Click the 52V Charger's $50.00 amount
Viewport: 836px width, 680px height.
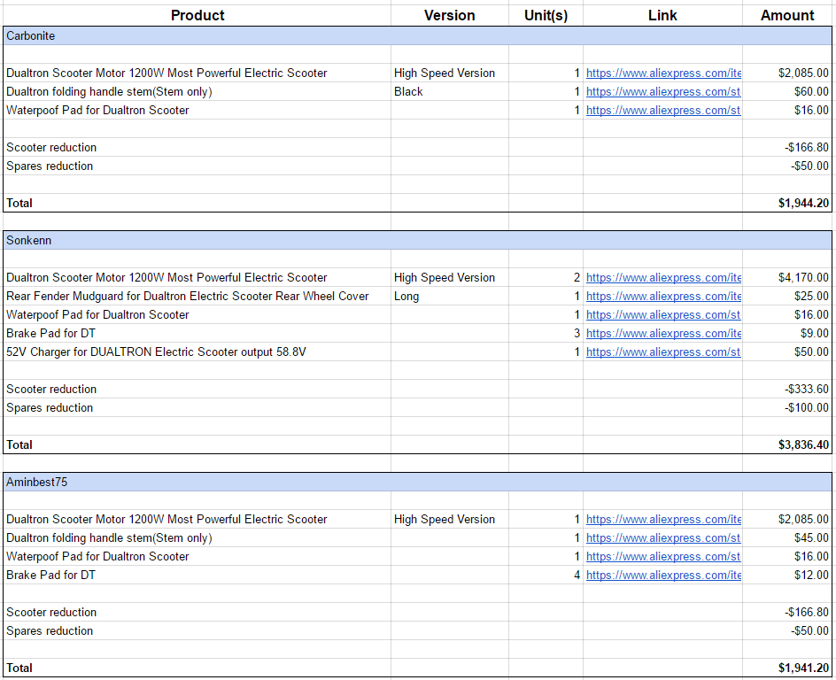pyautogui.click(x=811, y=352)
